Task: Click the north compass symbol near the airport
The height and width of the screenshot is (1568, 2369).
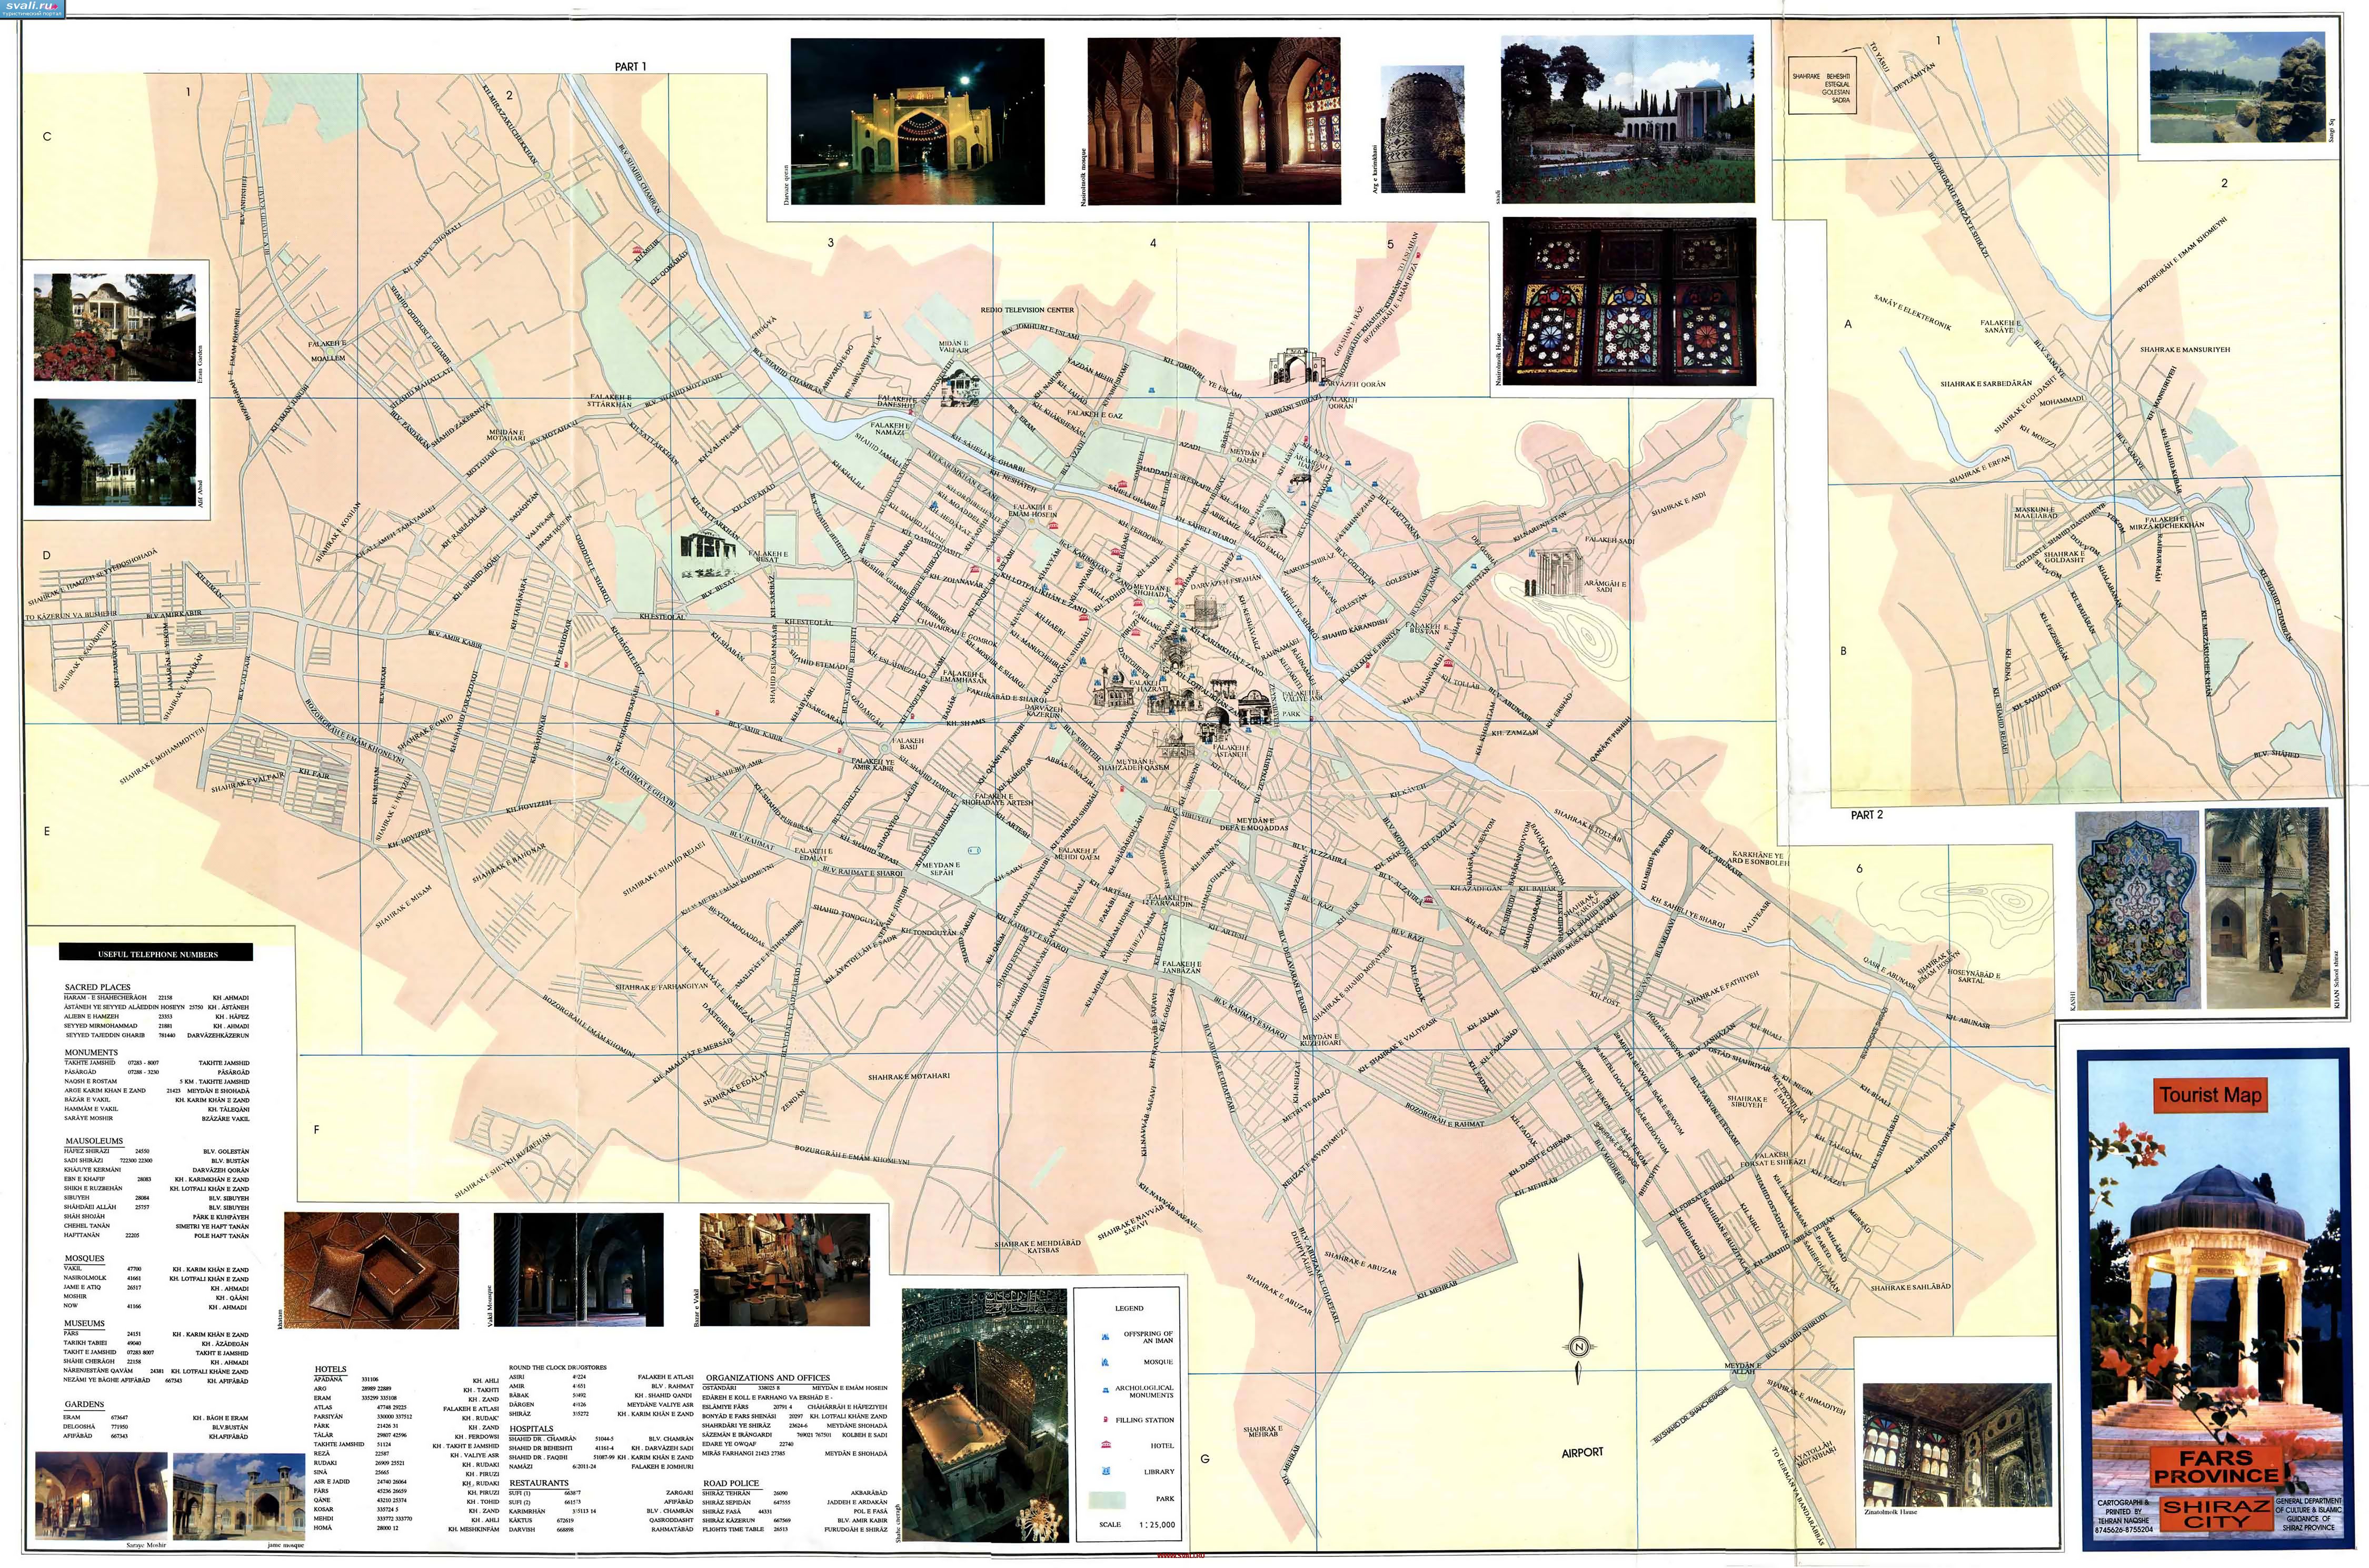Action: click(1579, 1346)
